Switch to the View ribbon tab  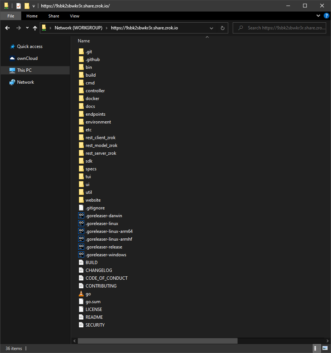(74, 16)
